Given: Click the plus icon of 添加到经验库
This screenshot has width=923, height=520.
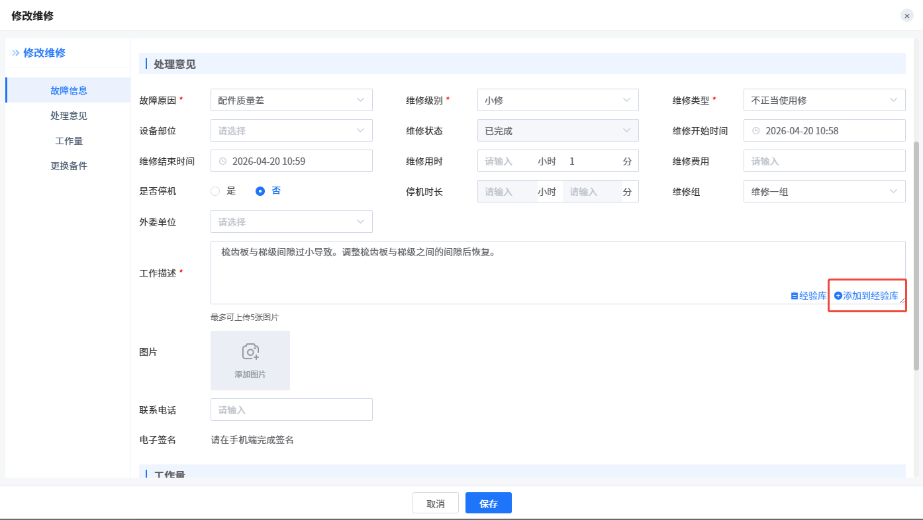Looking at the screenshot, I should coord(838,296).
